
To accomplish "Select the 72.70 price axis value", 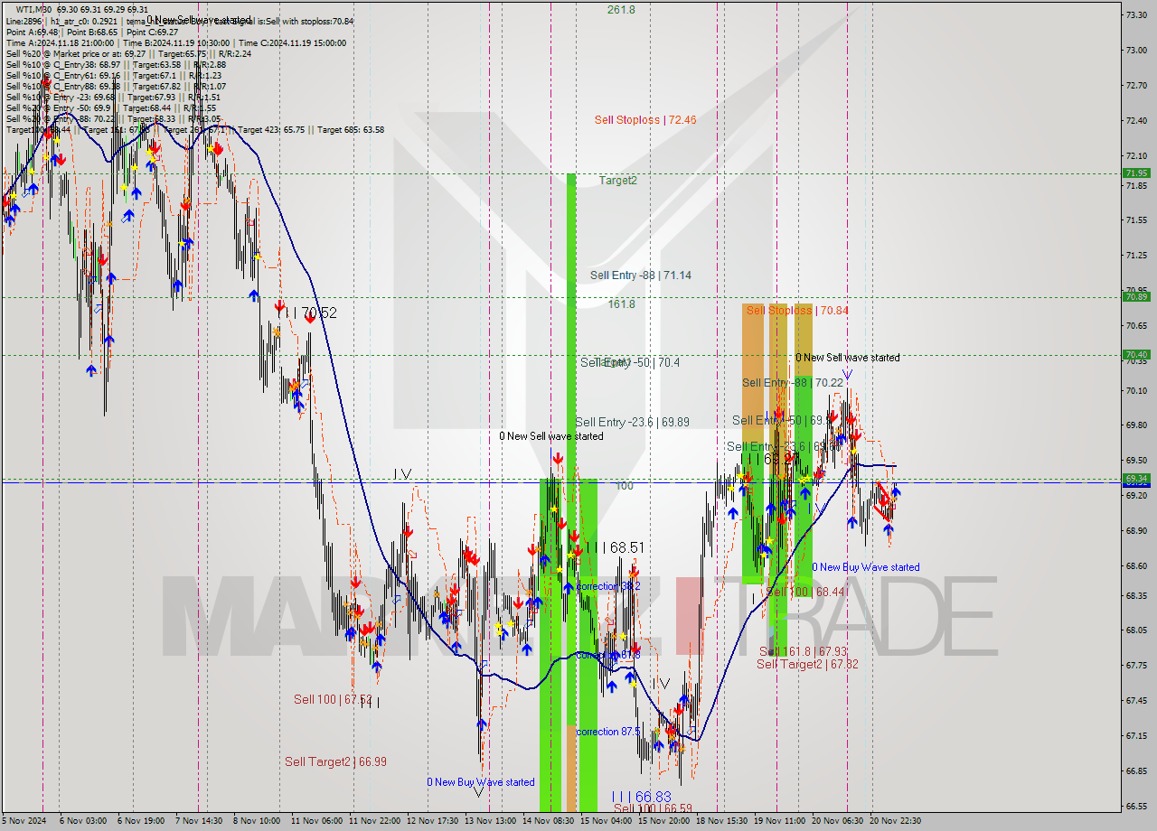I will [x=1136, y=85].
